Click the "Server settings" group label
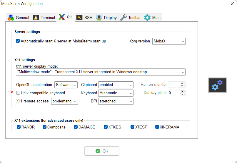 [27, 32]
